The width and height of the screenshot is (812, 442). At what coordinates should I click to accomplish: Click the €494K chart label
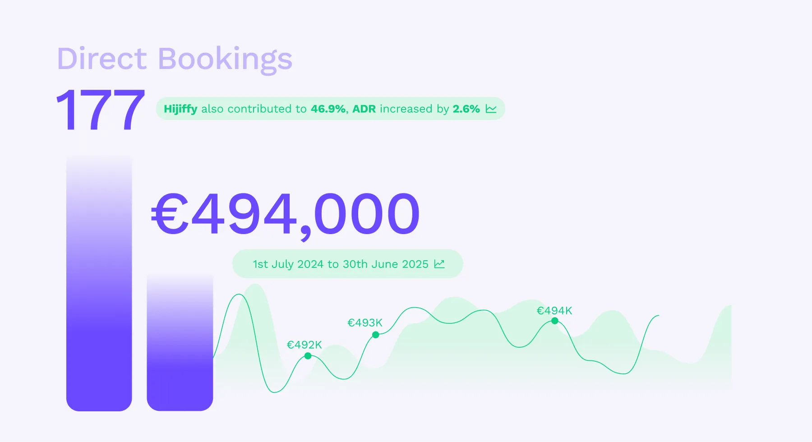click(554, 311)
